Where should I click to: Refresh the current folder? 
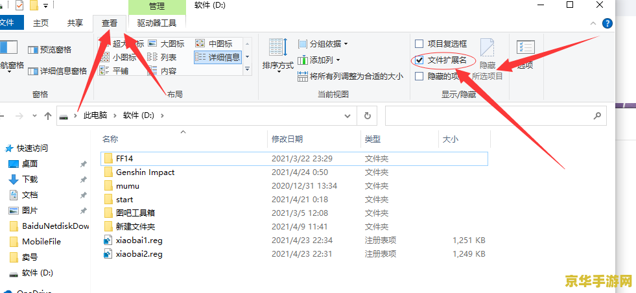click(368, 115)
